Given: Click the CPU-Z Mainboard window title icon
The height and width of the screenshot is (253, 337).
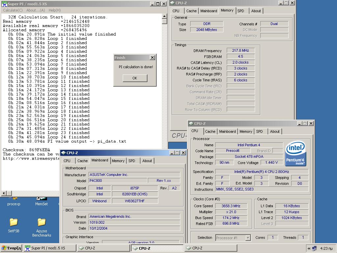Looking at the screenshot, I should click(64, 153).
